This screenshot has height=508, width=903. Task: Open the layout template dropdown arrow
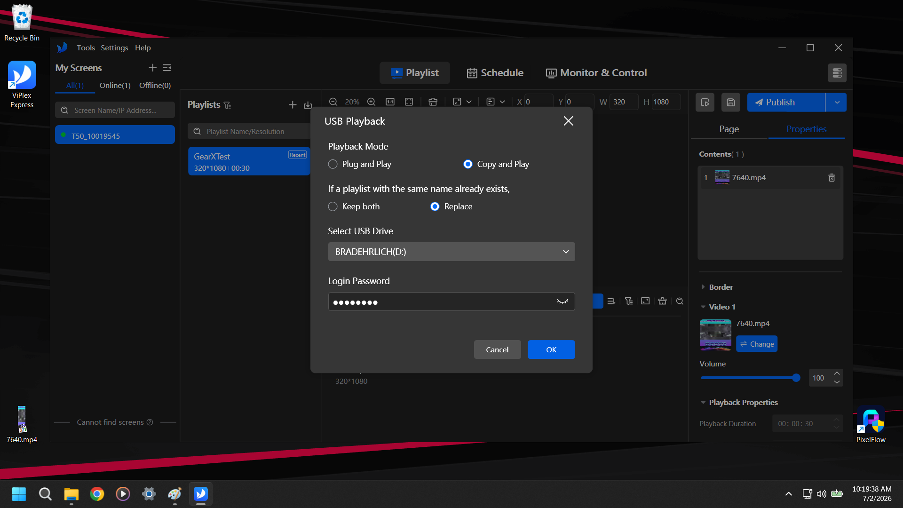(502, 102)
